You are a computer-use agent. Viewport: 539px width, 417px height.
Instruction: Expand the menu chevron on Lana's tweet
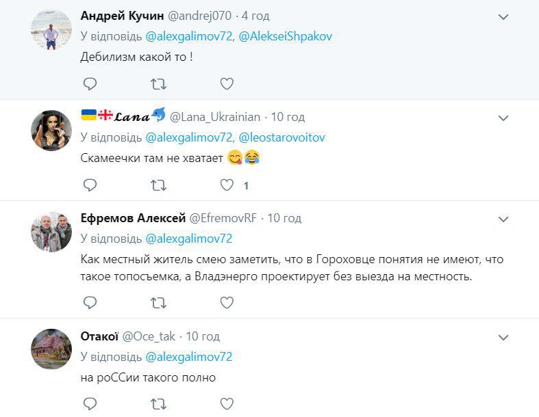(503, 118)
